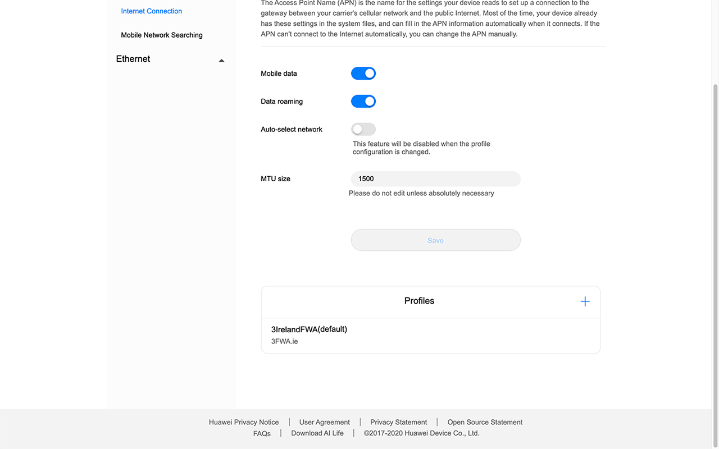Click the copyright Huawei Device notice
Viewport: 719px width, 449px height.
click(x=421, y=433)
